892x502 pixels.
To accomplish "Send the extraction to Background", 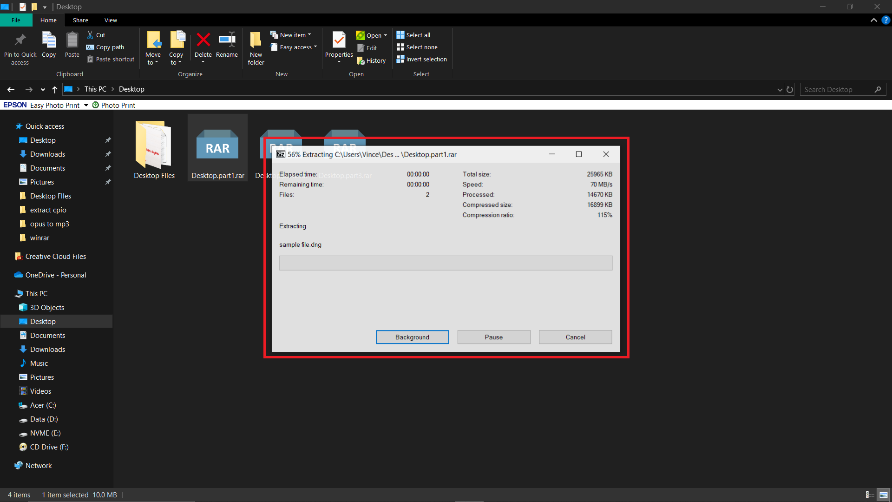I will click(x=412, y=337).
